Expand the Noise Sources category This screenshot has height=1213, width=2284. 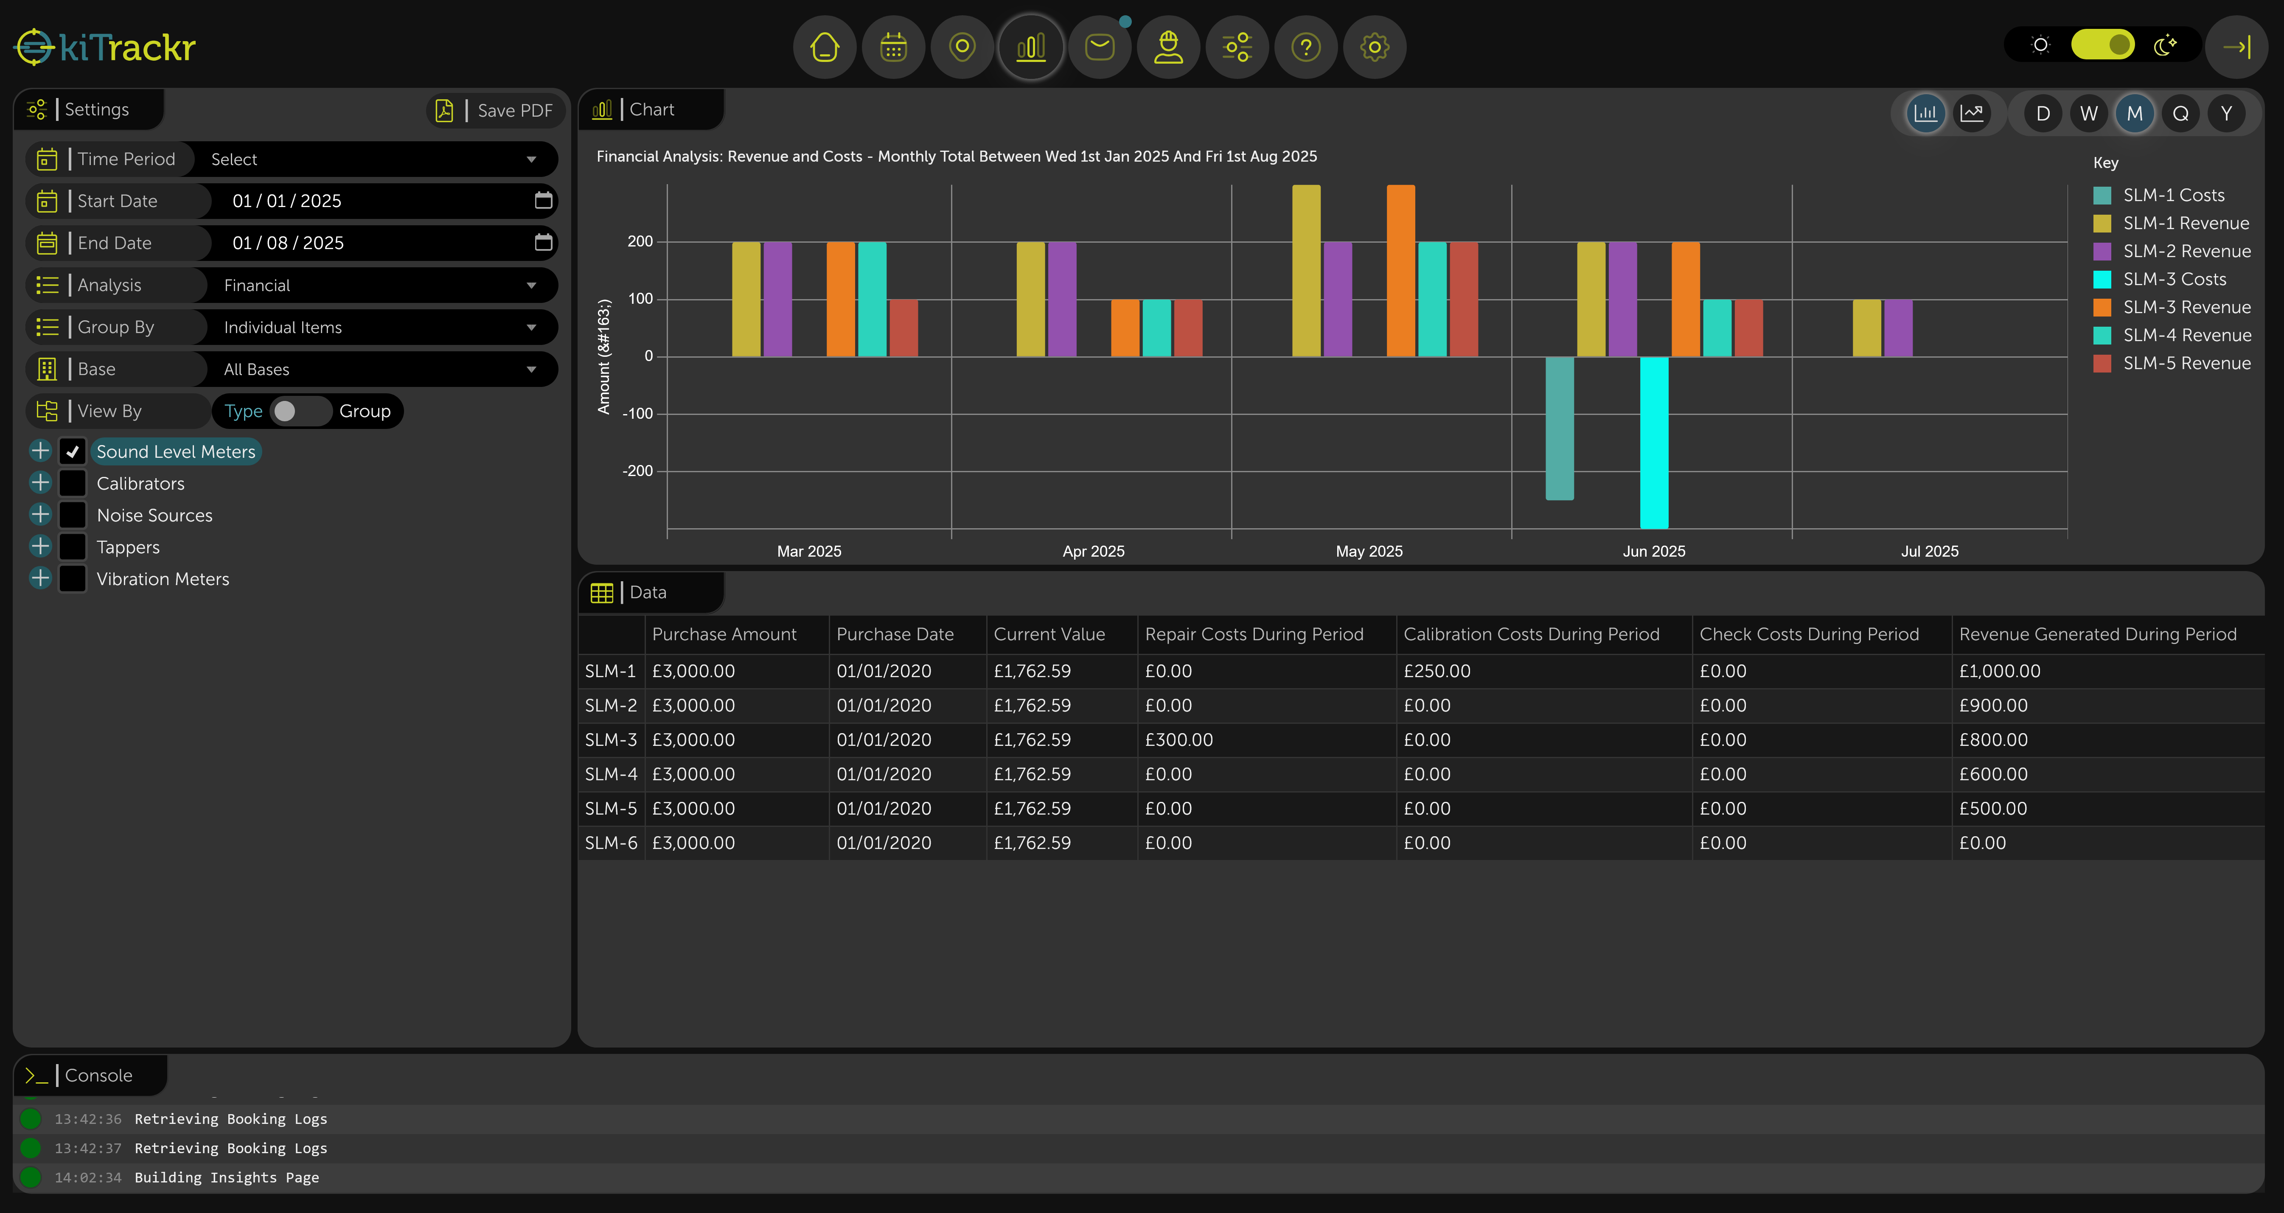(39, 514)
